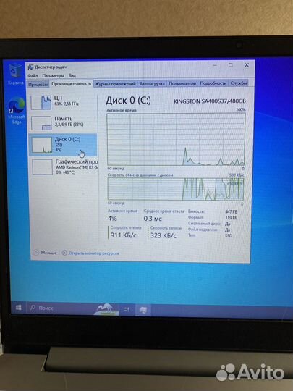Image resolution: width=293 pixels, height=391 pixels.
Task: Click the Диск 0 (C:) heading
Action: 128,100
